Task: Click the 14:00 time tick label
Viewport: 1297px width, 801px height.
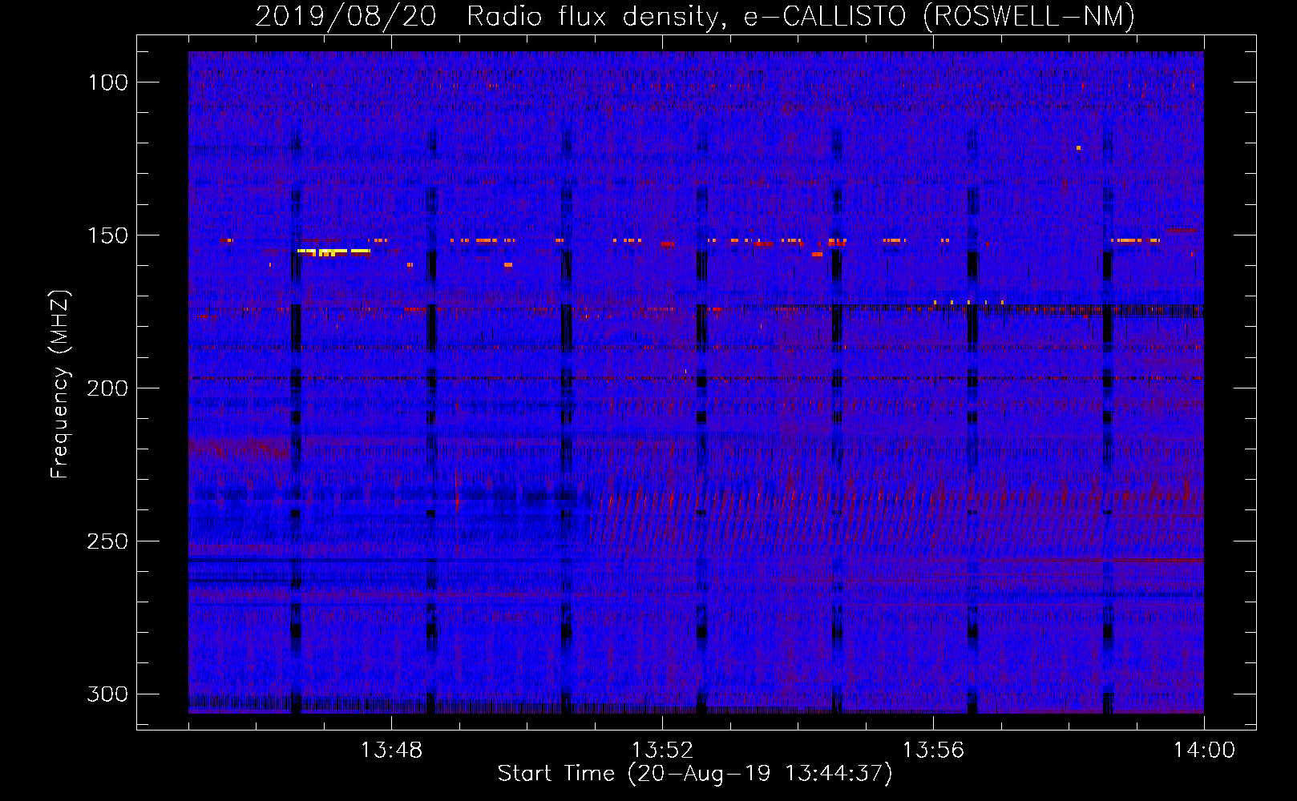Action: point(1204,751)
